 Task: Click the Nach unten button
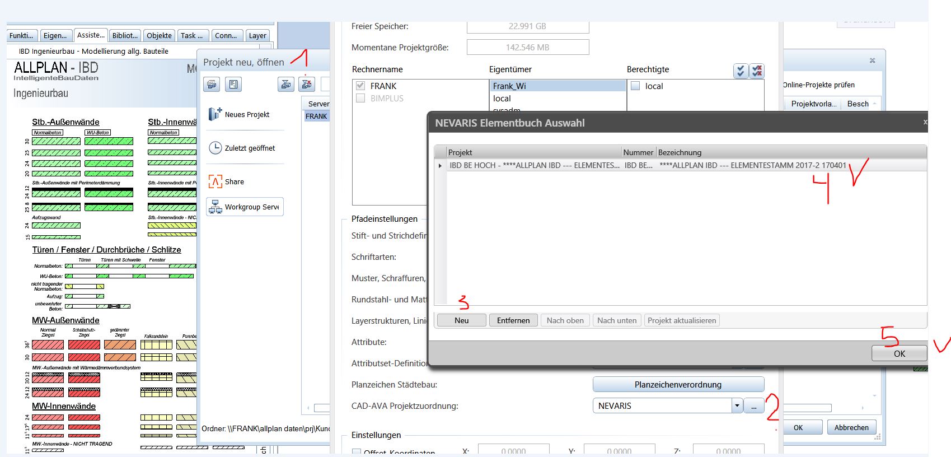(617, 320)
